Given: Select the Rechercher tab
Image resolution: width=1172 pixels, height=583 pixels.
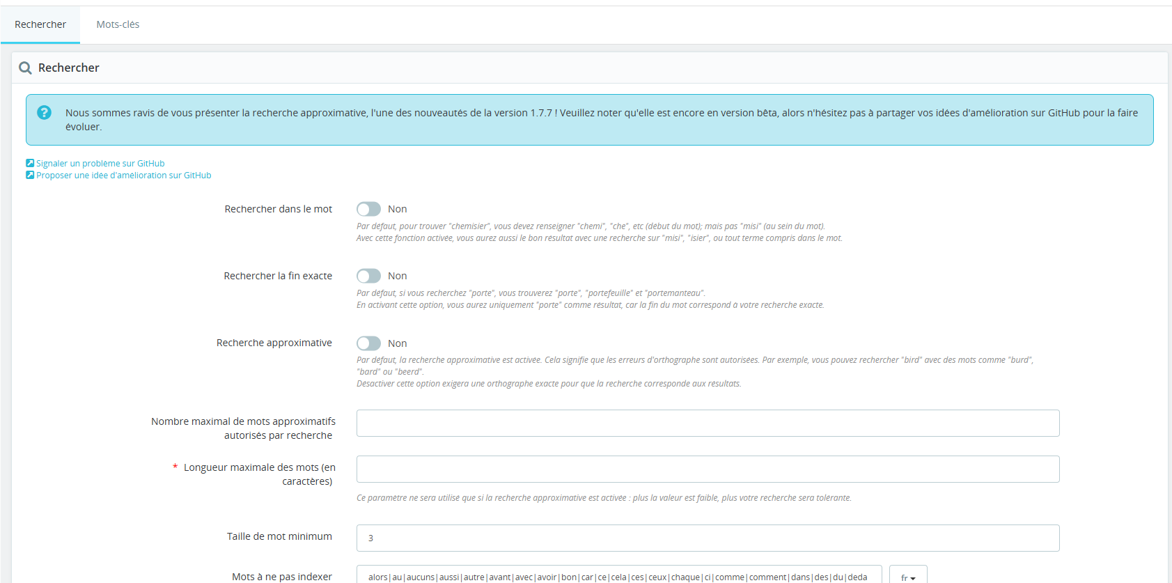Looking at the screenshot, I should [x=40, y=24].
